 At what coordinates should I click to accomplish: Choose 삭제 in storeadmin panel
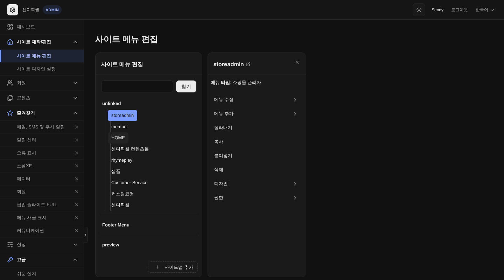[257, 170]
